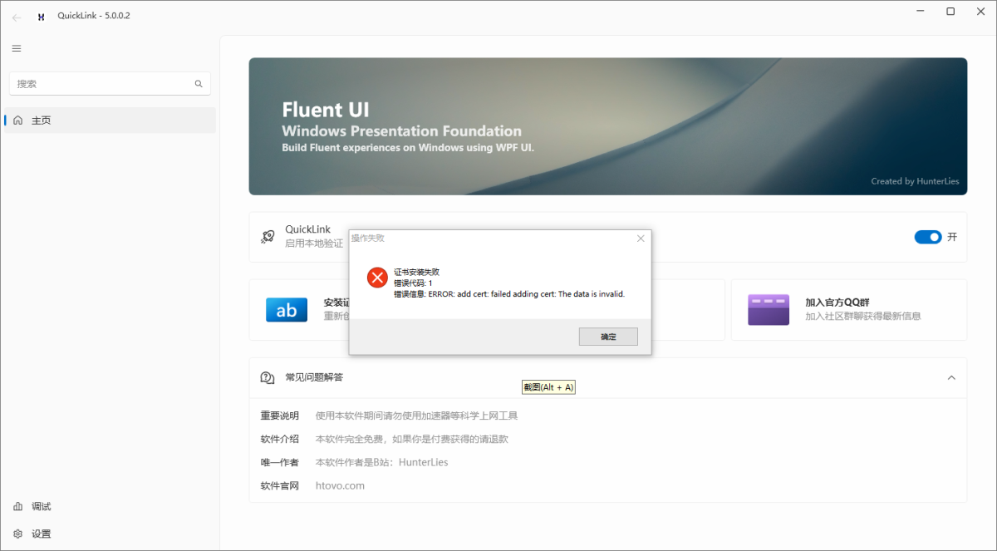Click 'Created by HunterLies' banner caption

tap(915, 181)
